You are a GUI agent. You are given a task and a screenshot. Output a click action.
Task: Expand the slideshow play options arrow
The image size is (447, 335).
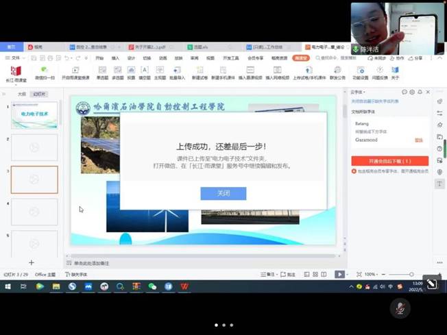tap(347, 275)
